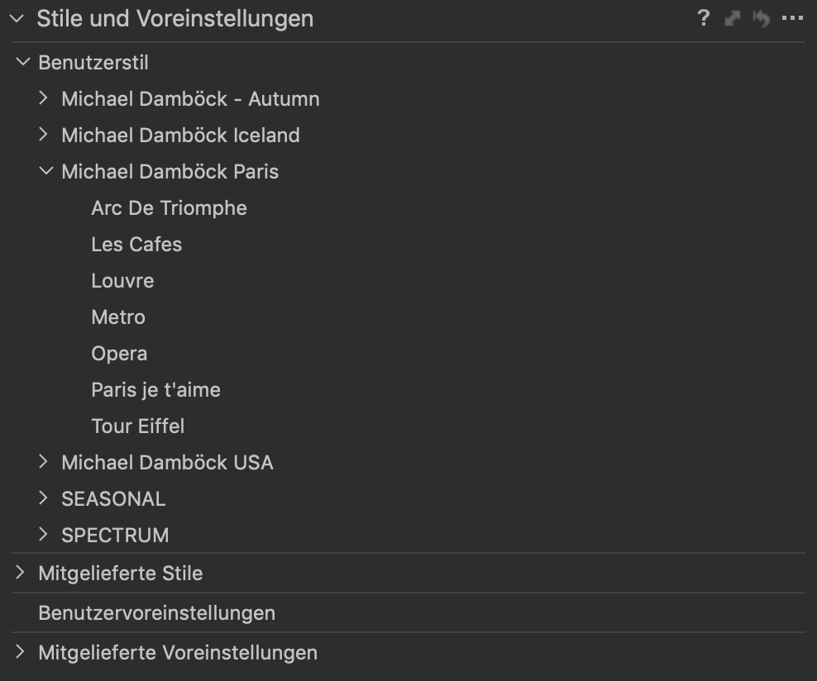Collapse the Benutzerstil group

[22, 62]
